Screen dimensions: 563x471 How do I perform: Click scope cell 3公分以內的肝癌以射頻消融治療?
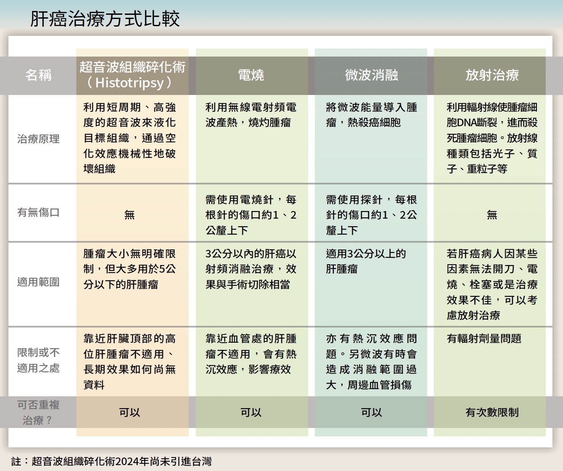[251, 269]
